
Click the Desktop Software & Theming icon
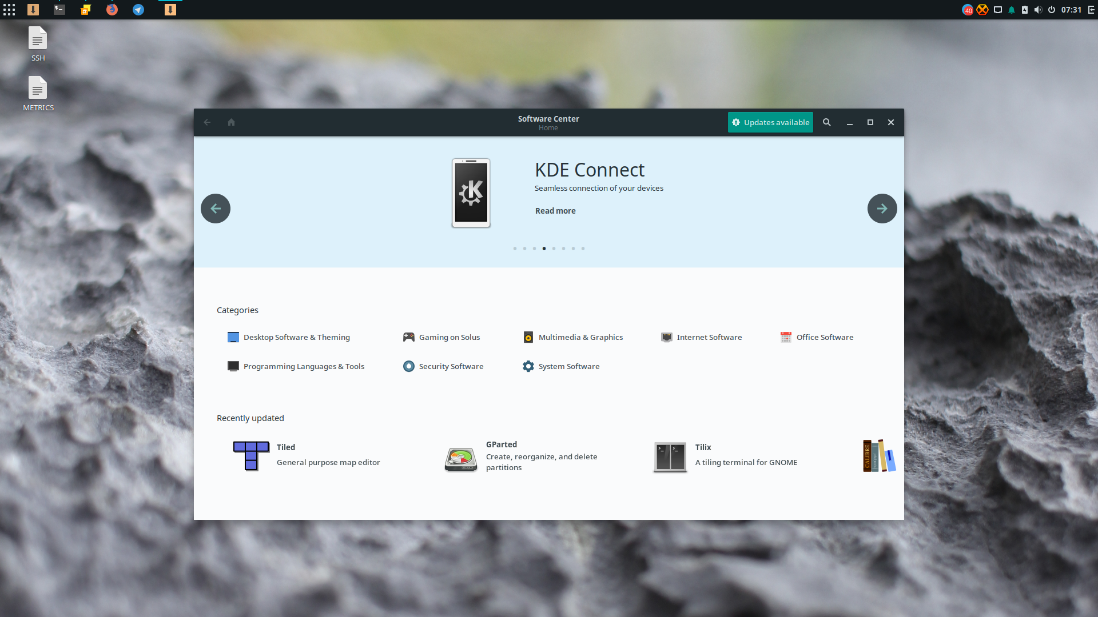coord(233,337)
